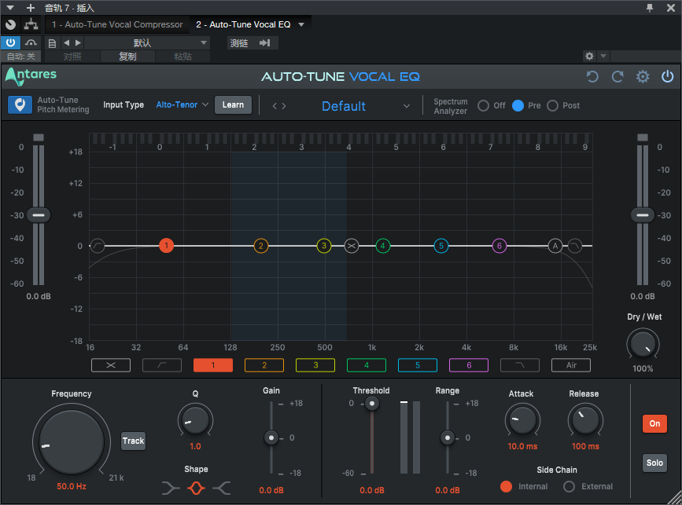
Task: Expand the arrow next to host gear
Action: [x=603, y=56]
